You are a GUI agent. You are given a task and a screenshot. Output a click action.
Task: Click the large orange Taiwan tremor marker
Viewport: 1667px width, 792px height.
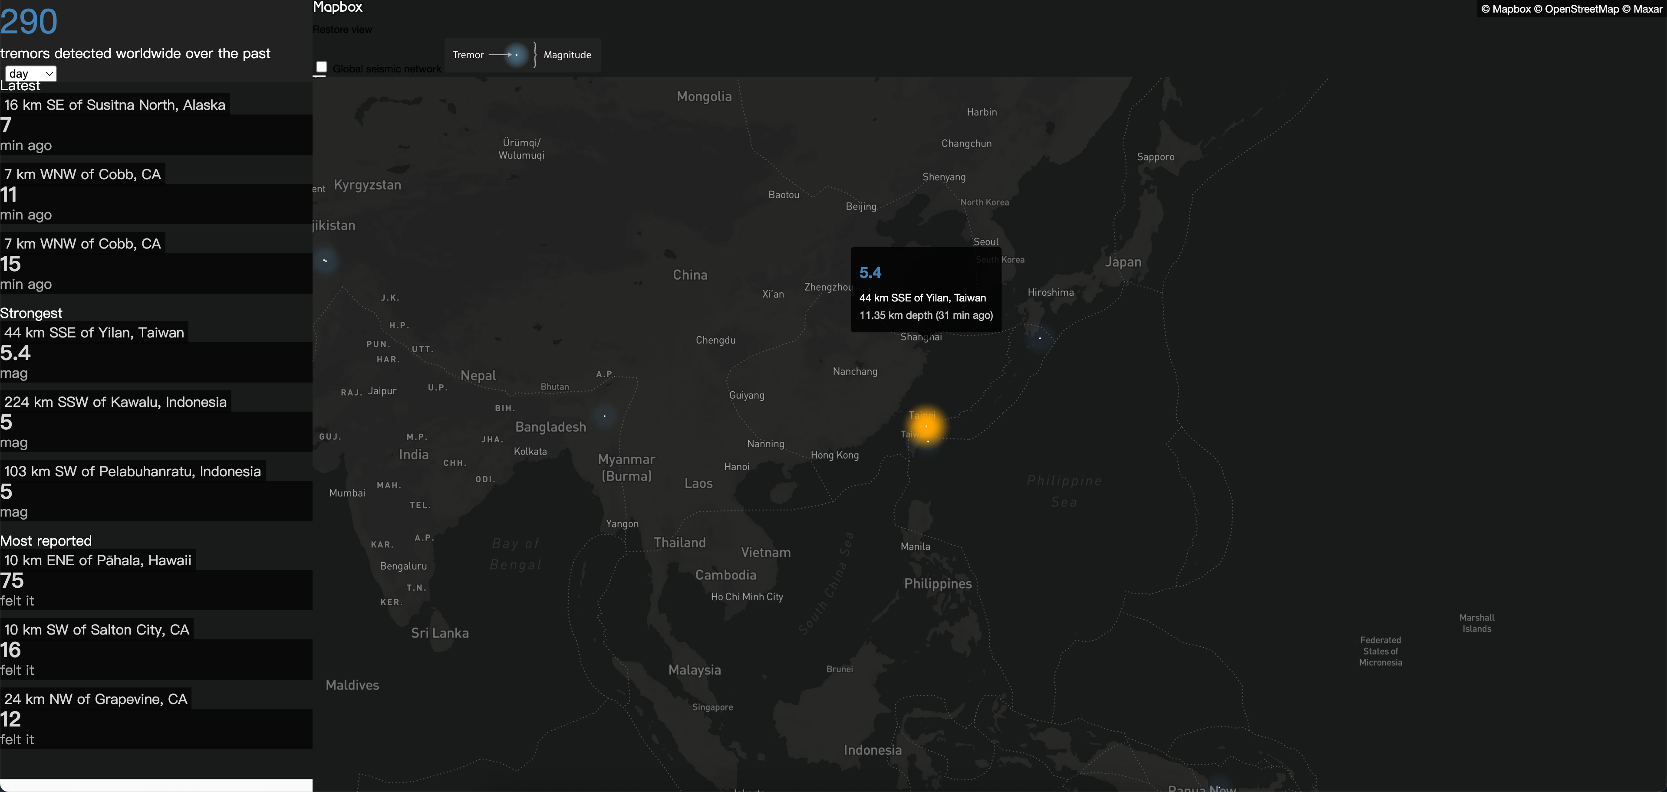coord(926,427)
